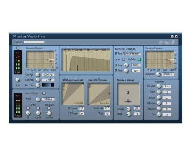The width and height of the screenshot is (191, 156).
Task: Open the ER Type Source Image selector
Action: 132,54
